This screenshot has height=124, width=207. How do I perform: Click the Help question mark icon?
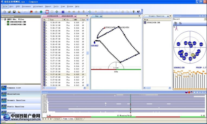[134, 12]
